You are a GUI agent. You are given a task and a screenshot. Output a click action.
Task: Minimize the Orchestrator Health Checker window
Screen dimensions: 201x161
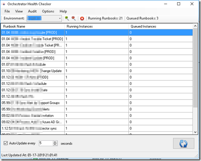[x=166, y=4]
